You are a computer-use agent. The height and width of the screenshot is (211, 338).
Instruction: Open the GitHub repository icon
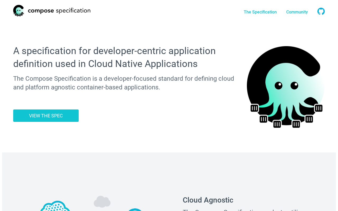tap(321, 11)
